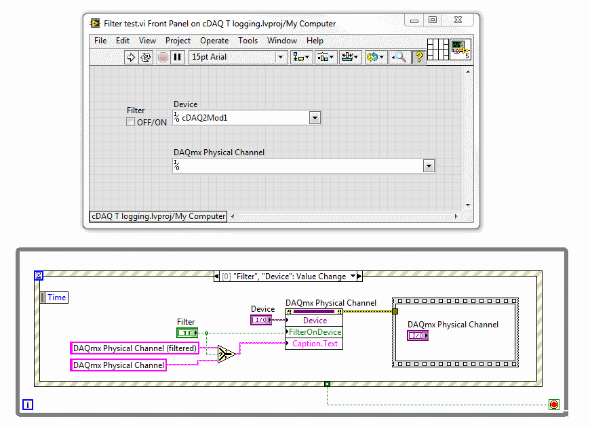Open the Tools menu
The width and height of the screenshot is (590, 427).
point(248,41)
